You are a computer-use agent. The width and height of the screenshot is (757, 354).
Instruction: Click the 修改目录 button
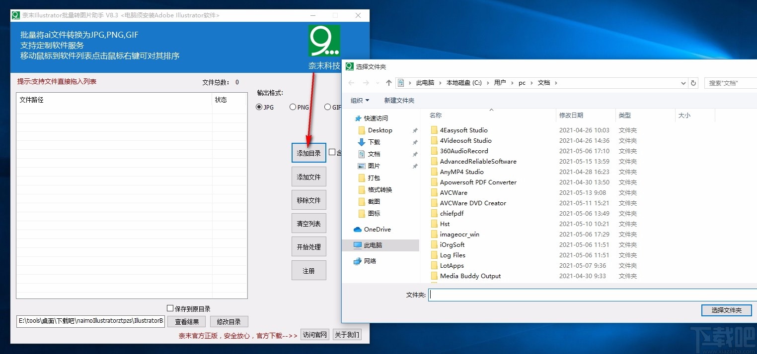click(x=229, y=322)
